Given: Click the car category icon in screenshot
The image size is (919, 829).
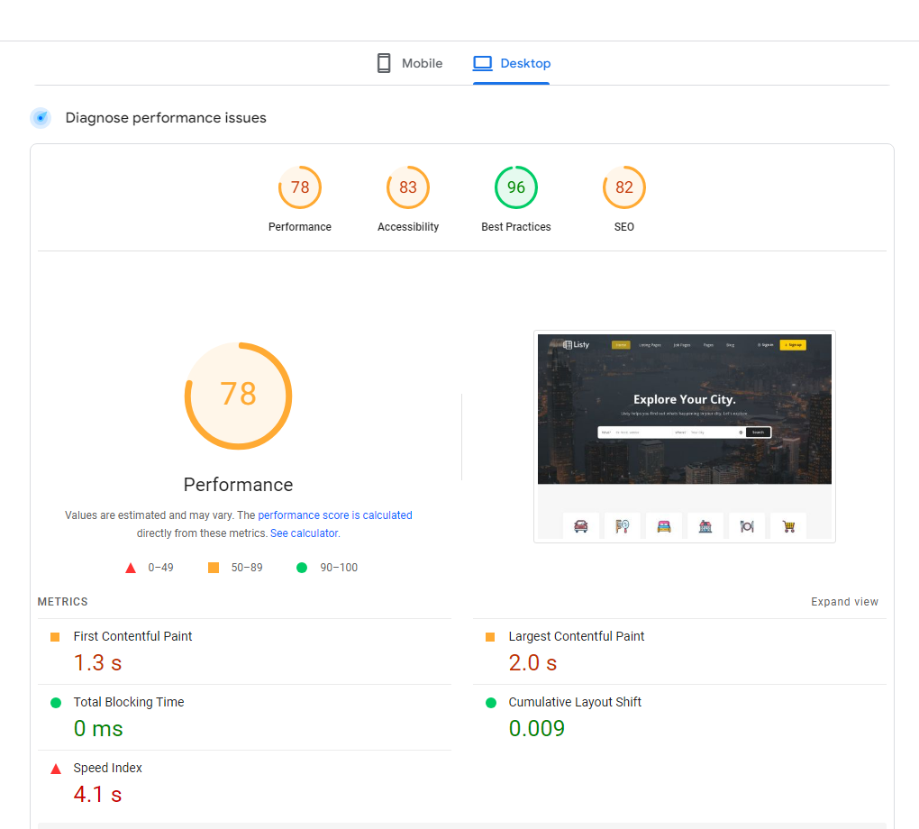Looking at the screenshot, I should coord(581,526).
